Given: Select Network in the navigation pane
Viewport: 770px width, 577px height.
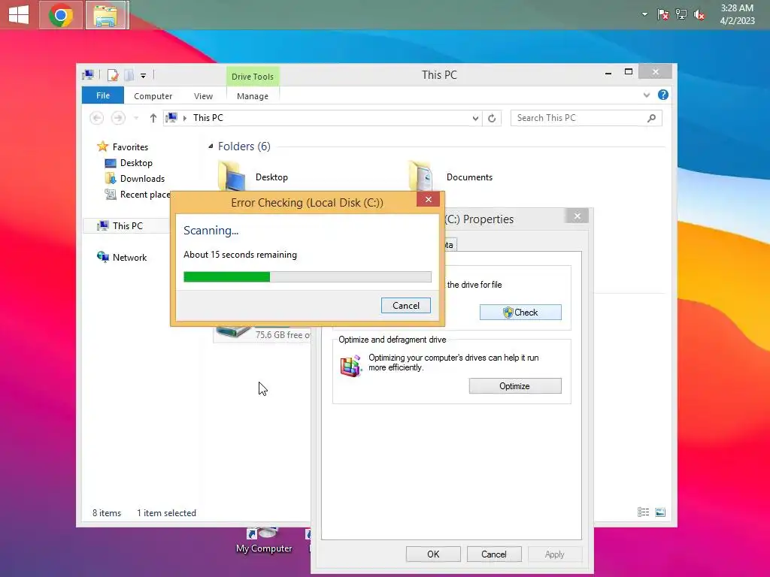Looking at the screenshot, I should [129, 257].
